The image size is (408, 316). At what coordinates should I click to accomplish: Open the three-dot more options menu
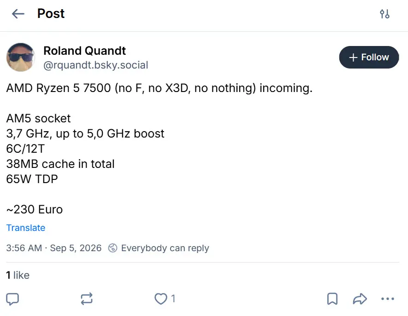387,299
